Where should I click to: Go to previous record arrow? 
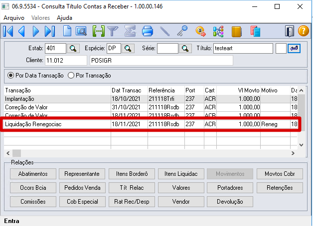point(21,31)
